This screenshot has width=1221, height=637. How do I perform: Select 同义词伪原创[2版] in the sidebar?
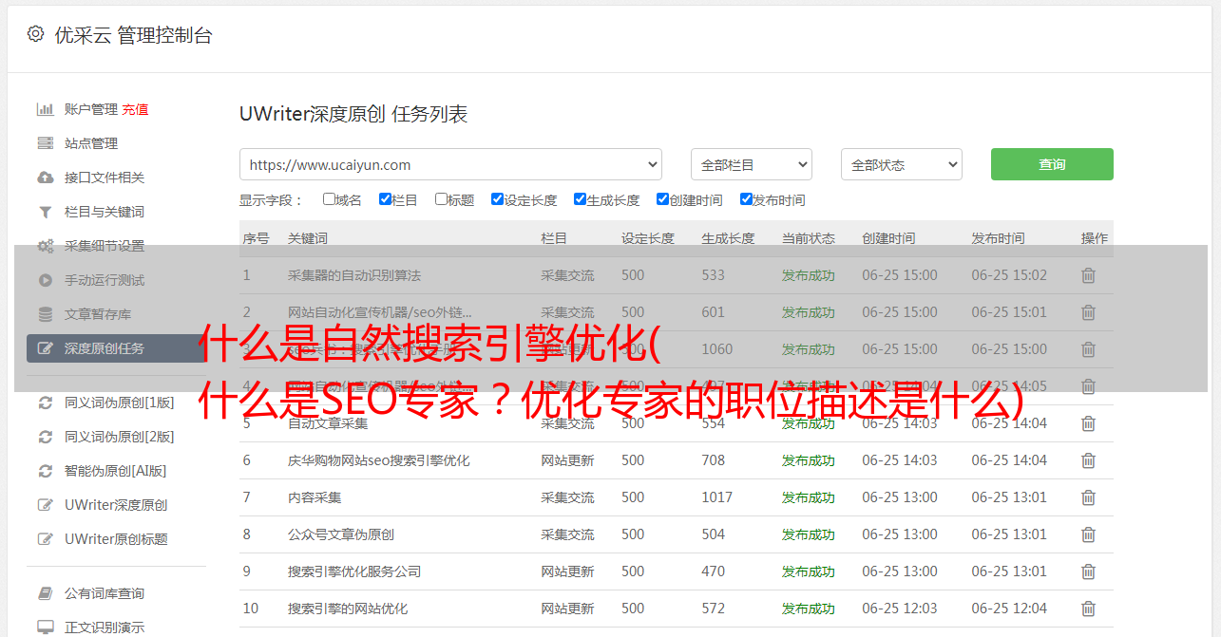point(119,437)
